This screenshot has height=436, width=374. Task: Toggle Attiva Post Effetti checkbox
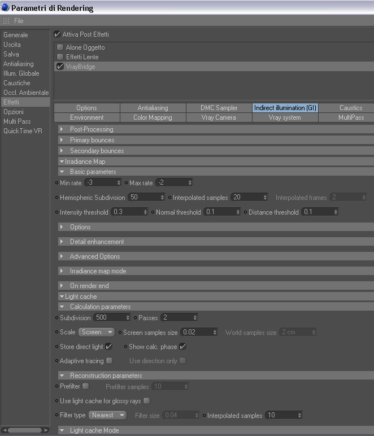(57, 34)
